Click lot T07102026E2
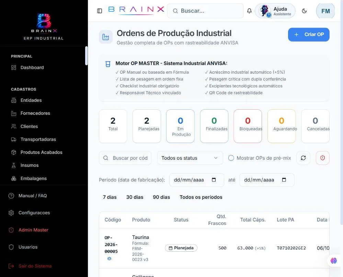The height and width of the screenshot is (277, 343). (x=291, y=248)
